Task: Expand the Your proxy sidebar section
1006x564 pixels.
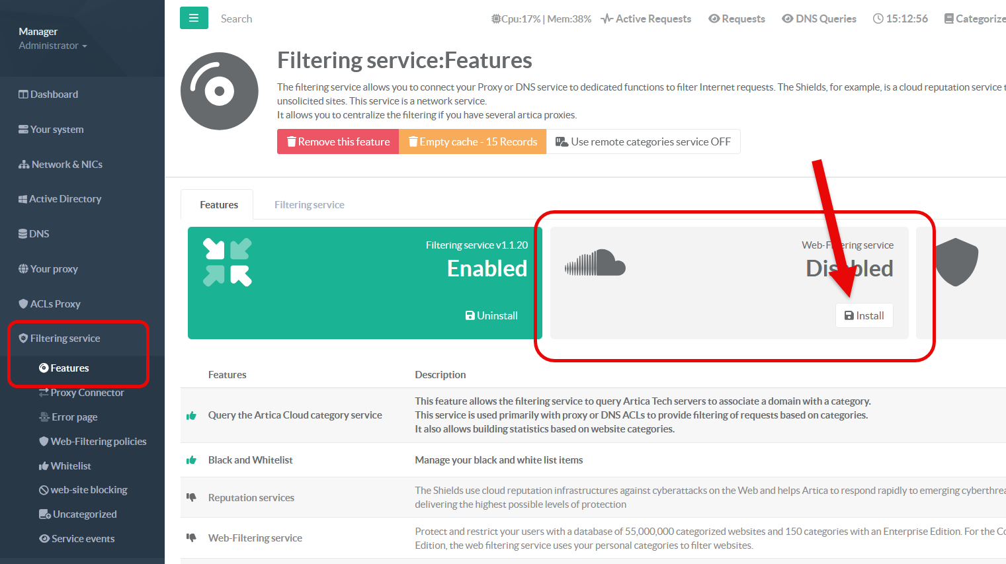Action: [54, 268]
